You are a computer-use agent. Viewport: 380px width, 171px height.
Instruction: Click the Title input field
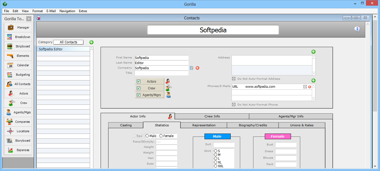pos(161,73)
